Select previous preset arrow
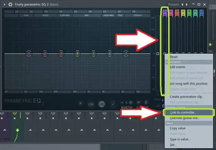 tap(182, 4)
